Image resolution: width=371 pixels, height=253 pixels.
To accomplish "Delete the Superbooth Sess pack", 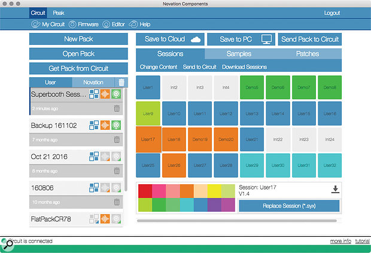I will pyautogui.click(x=117, y=108).
